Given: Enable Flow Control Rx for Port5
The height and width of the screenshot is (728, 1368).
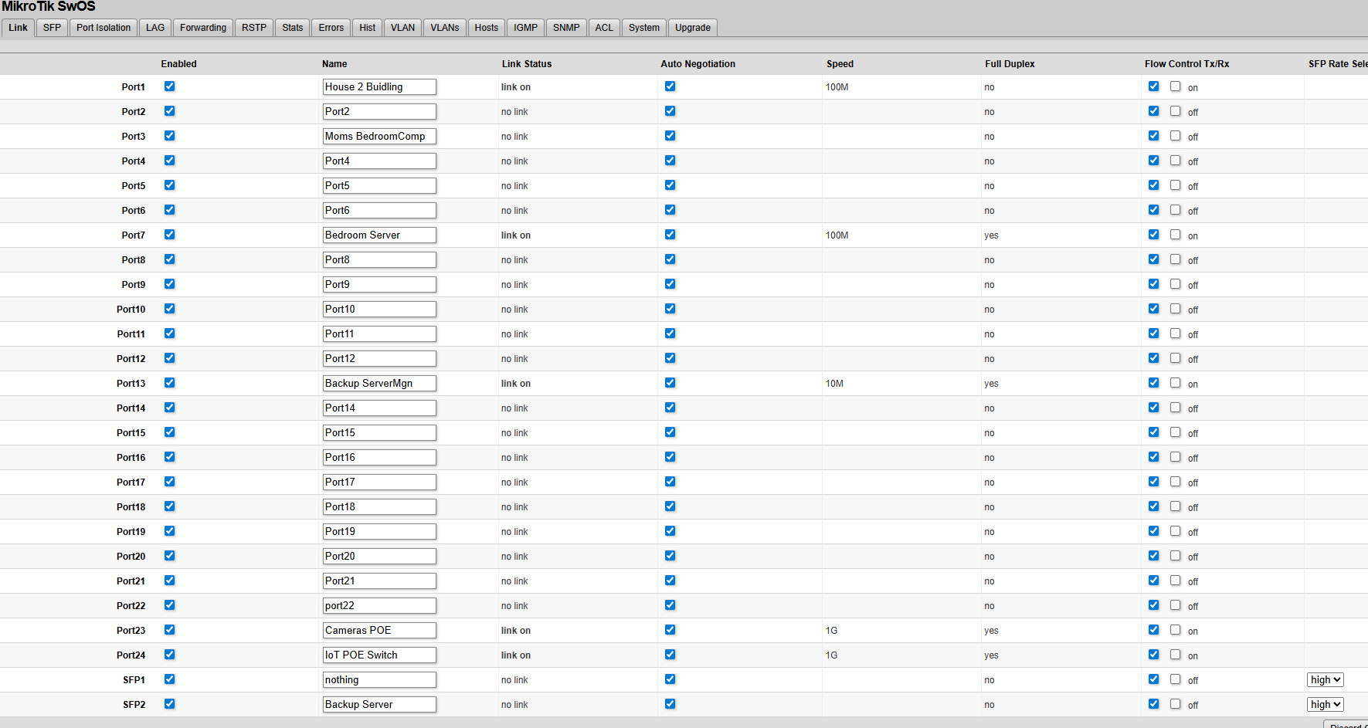Looking at the screenshot, I should pyautogui.click(x=1176, y=185).
